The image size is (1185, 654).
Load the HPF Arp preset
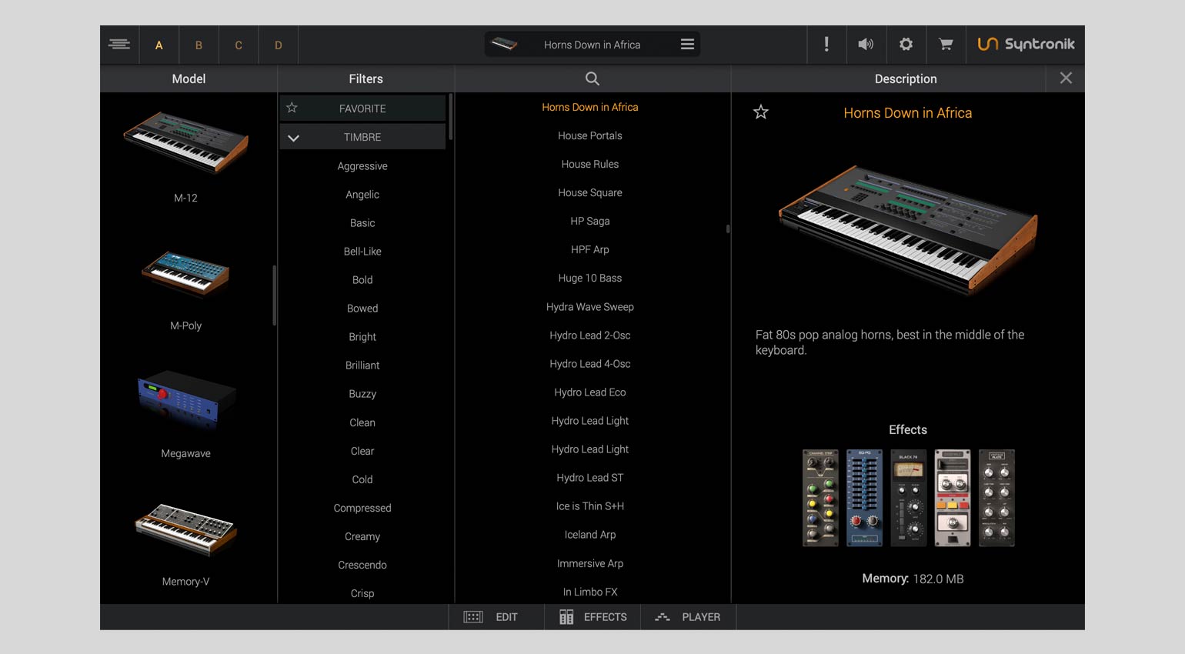(590, 249)
